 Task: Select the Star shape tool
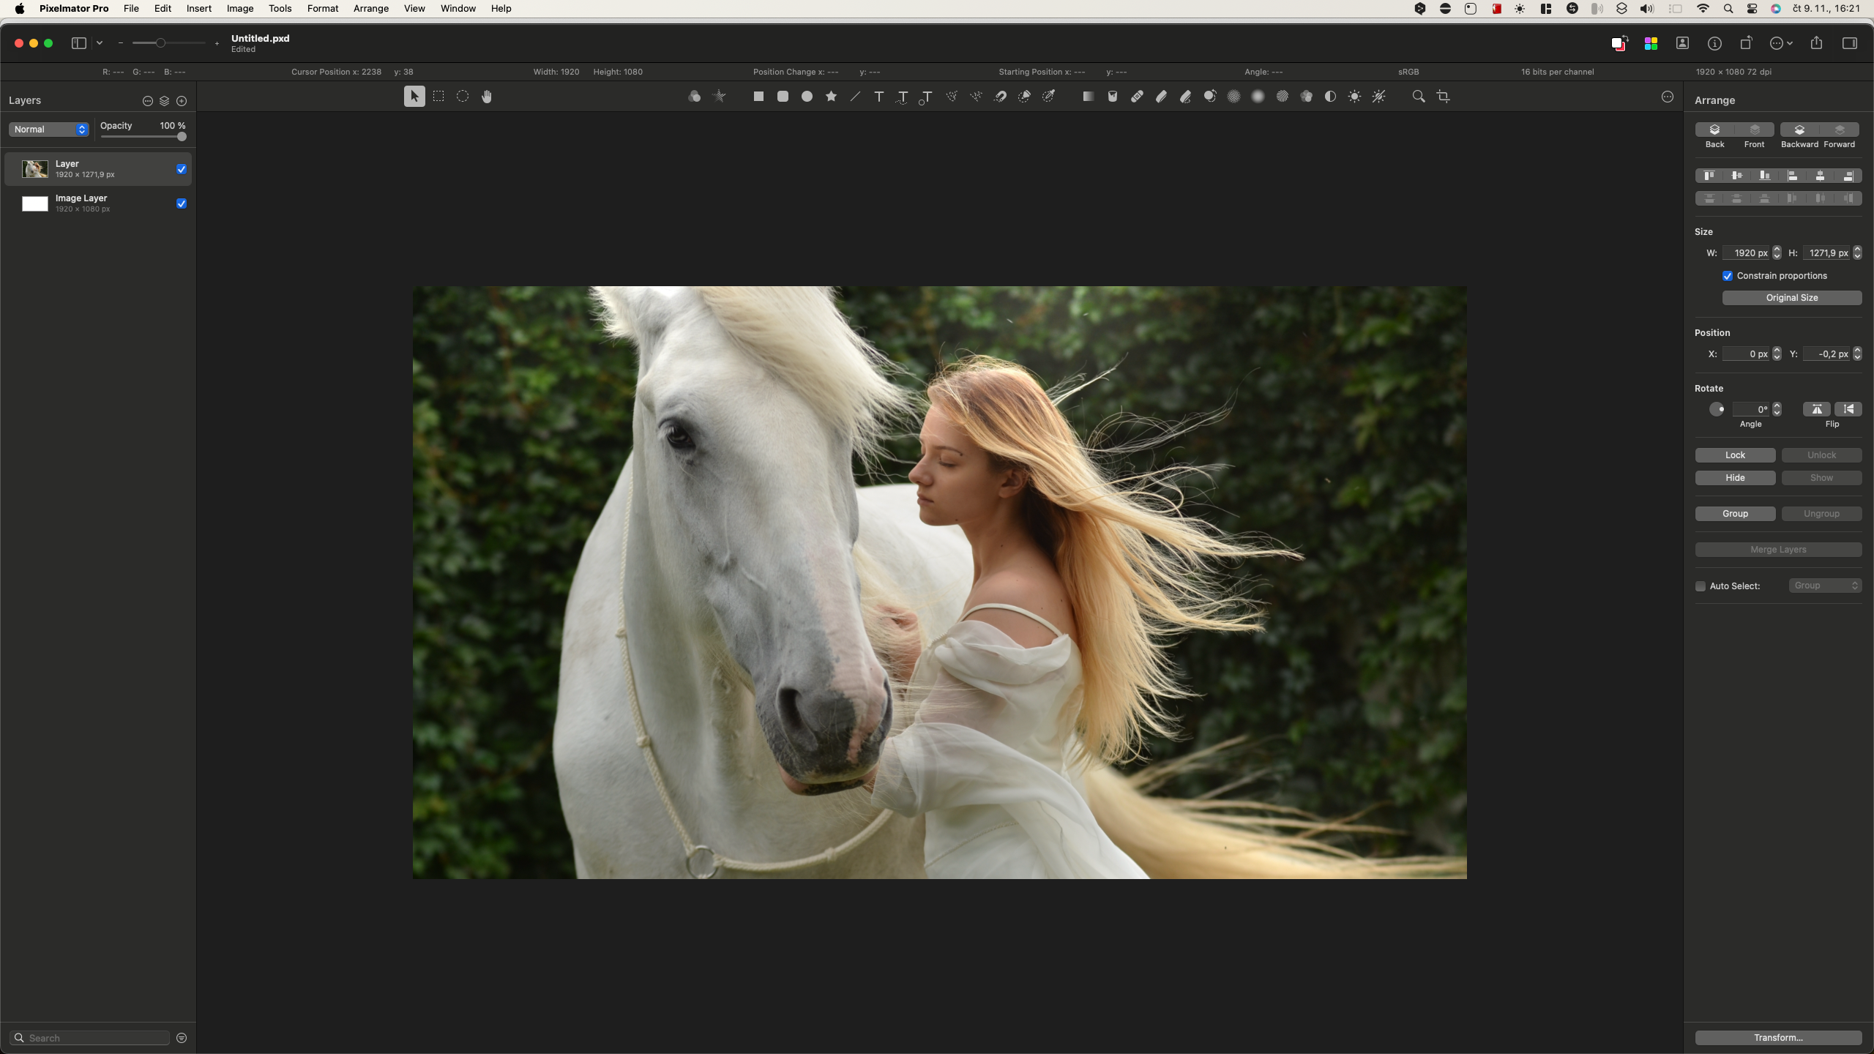point(831,97)
